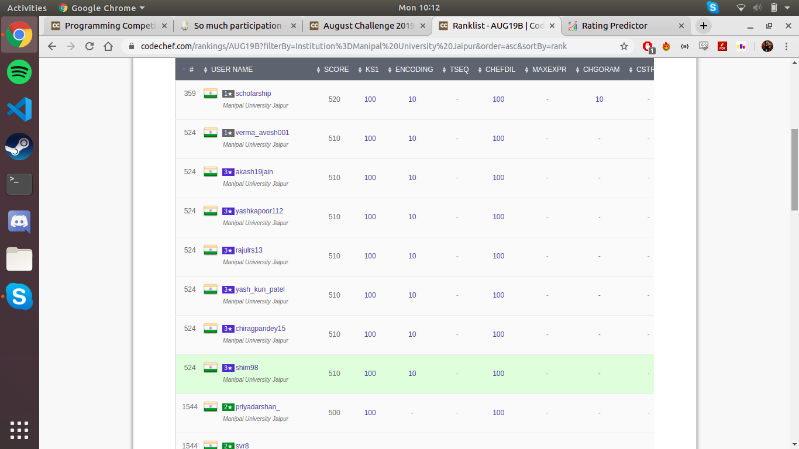Open Activities overview

point(27,8)
